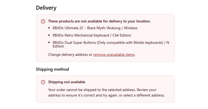The height and width of the screenshot is (109, 208).
Task: Click the warning icon in the Delivery alert
Action: point(43,21)
